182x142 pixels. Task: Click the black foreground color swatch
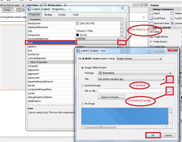pos(78,35)
